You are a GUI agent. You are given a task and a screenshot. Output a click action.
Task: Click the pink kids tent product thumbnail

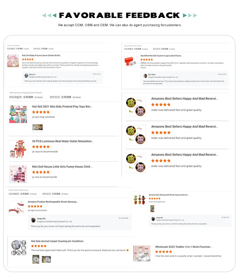click(13, 61)
